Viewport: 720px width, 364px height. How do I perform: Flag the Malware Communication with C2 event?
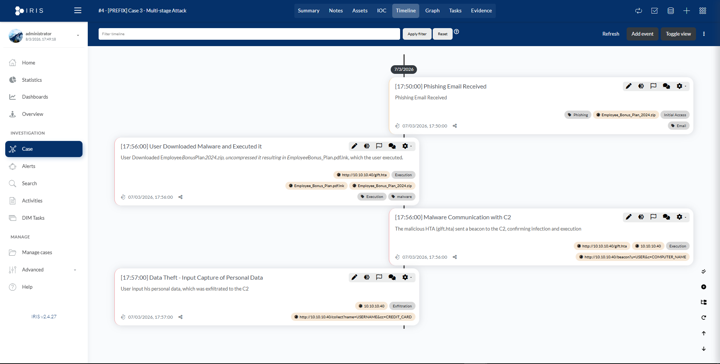(x=653, y=217)
